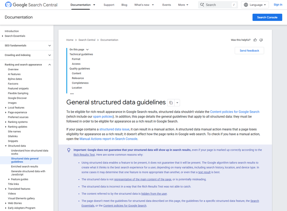Open the What's new dropdown menu
Viewport: 287px width, 211px height.
point(144,5)
